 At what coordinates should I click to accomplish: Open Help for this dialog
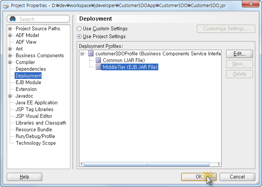24,177
